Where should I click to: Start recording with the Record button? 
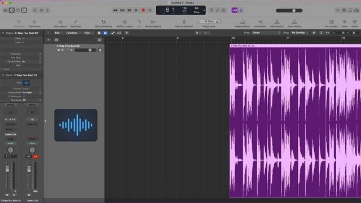[143, 10]
